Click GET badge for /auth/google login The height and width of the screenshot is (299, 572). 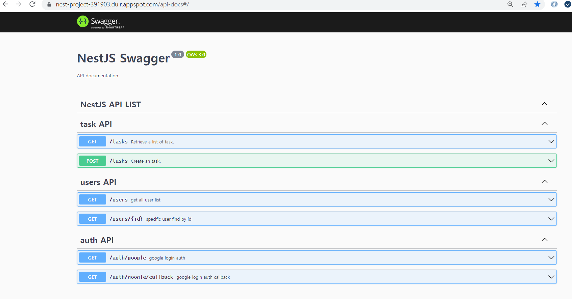coord(93,258)
